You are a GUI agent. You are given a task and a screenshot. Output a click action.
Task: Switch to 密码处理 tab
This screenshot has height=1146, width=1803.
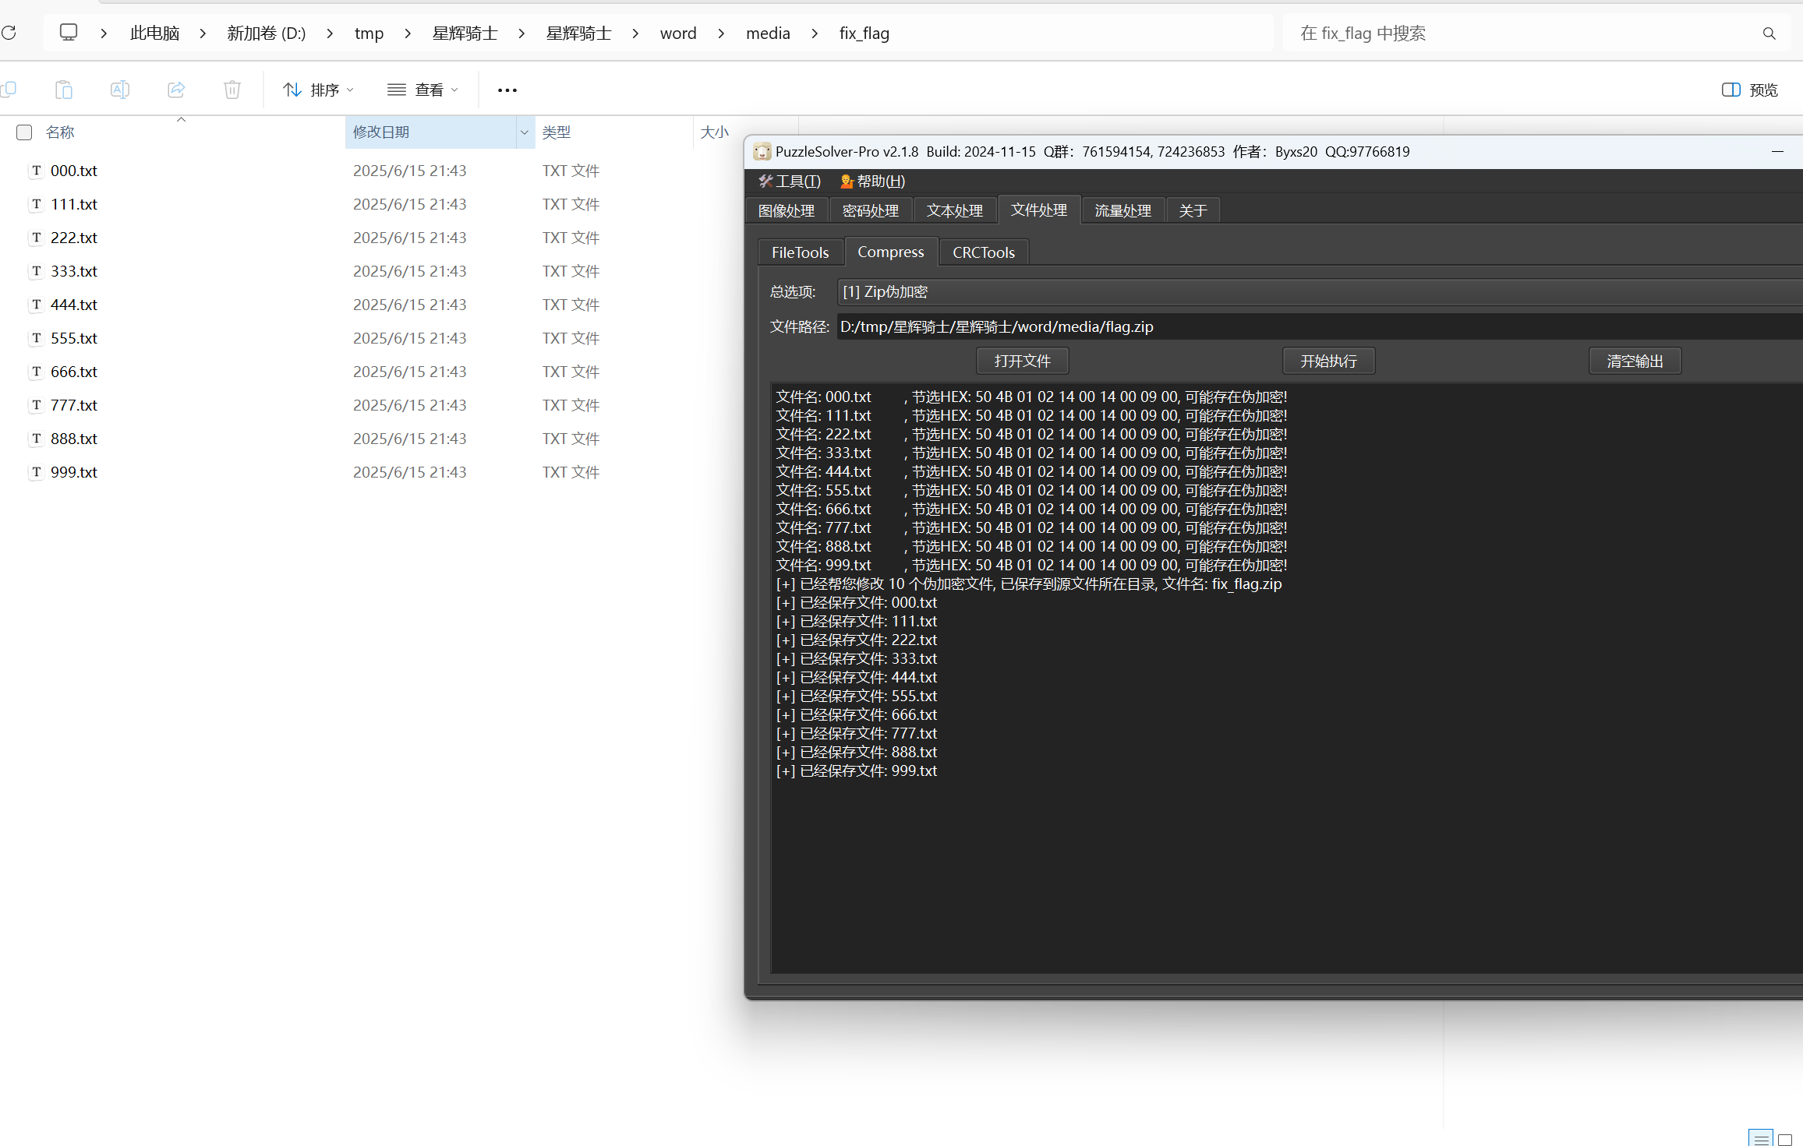coord(871,211)
